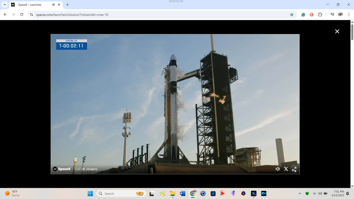Open the X link in video player
The image size is (354, 199).
286,169
